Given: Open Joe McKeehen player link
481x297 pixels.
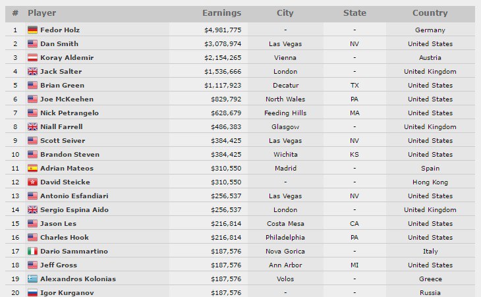Looking at the screenshot, I should (65, 99).
